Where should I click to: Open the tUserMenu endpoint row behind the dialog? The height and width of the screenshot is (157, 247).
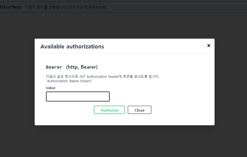124,7
